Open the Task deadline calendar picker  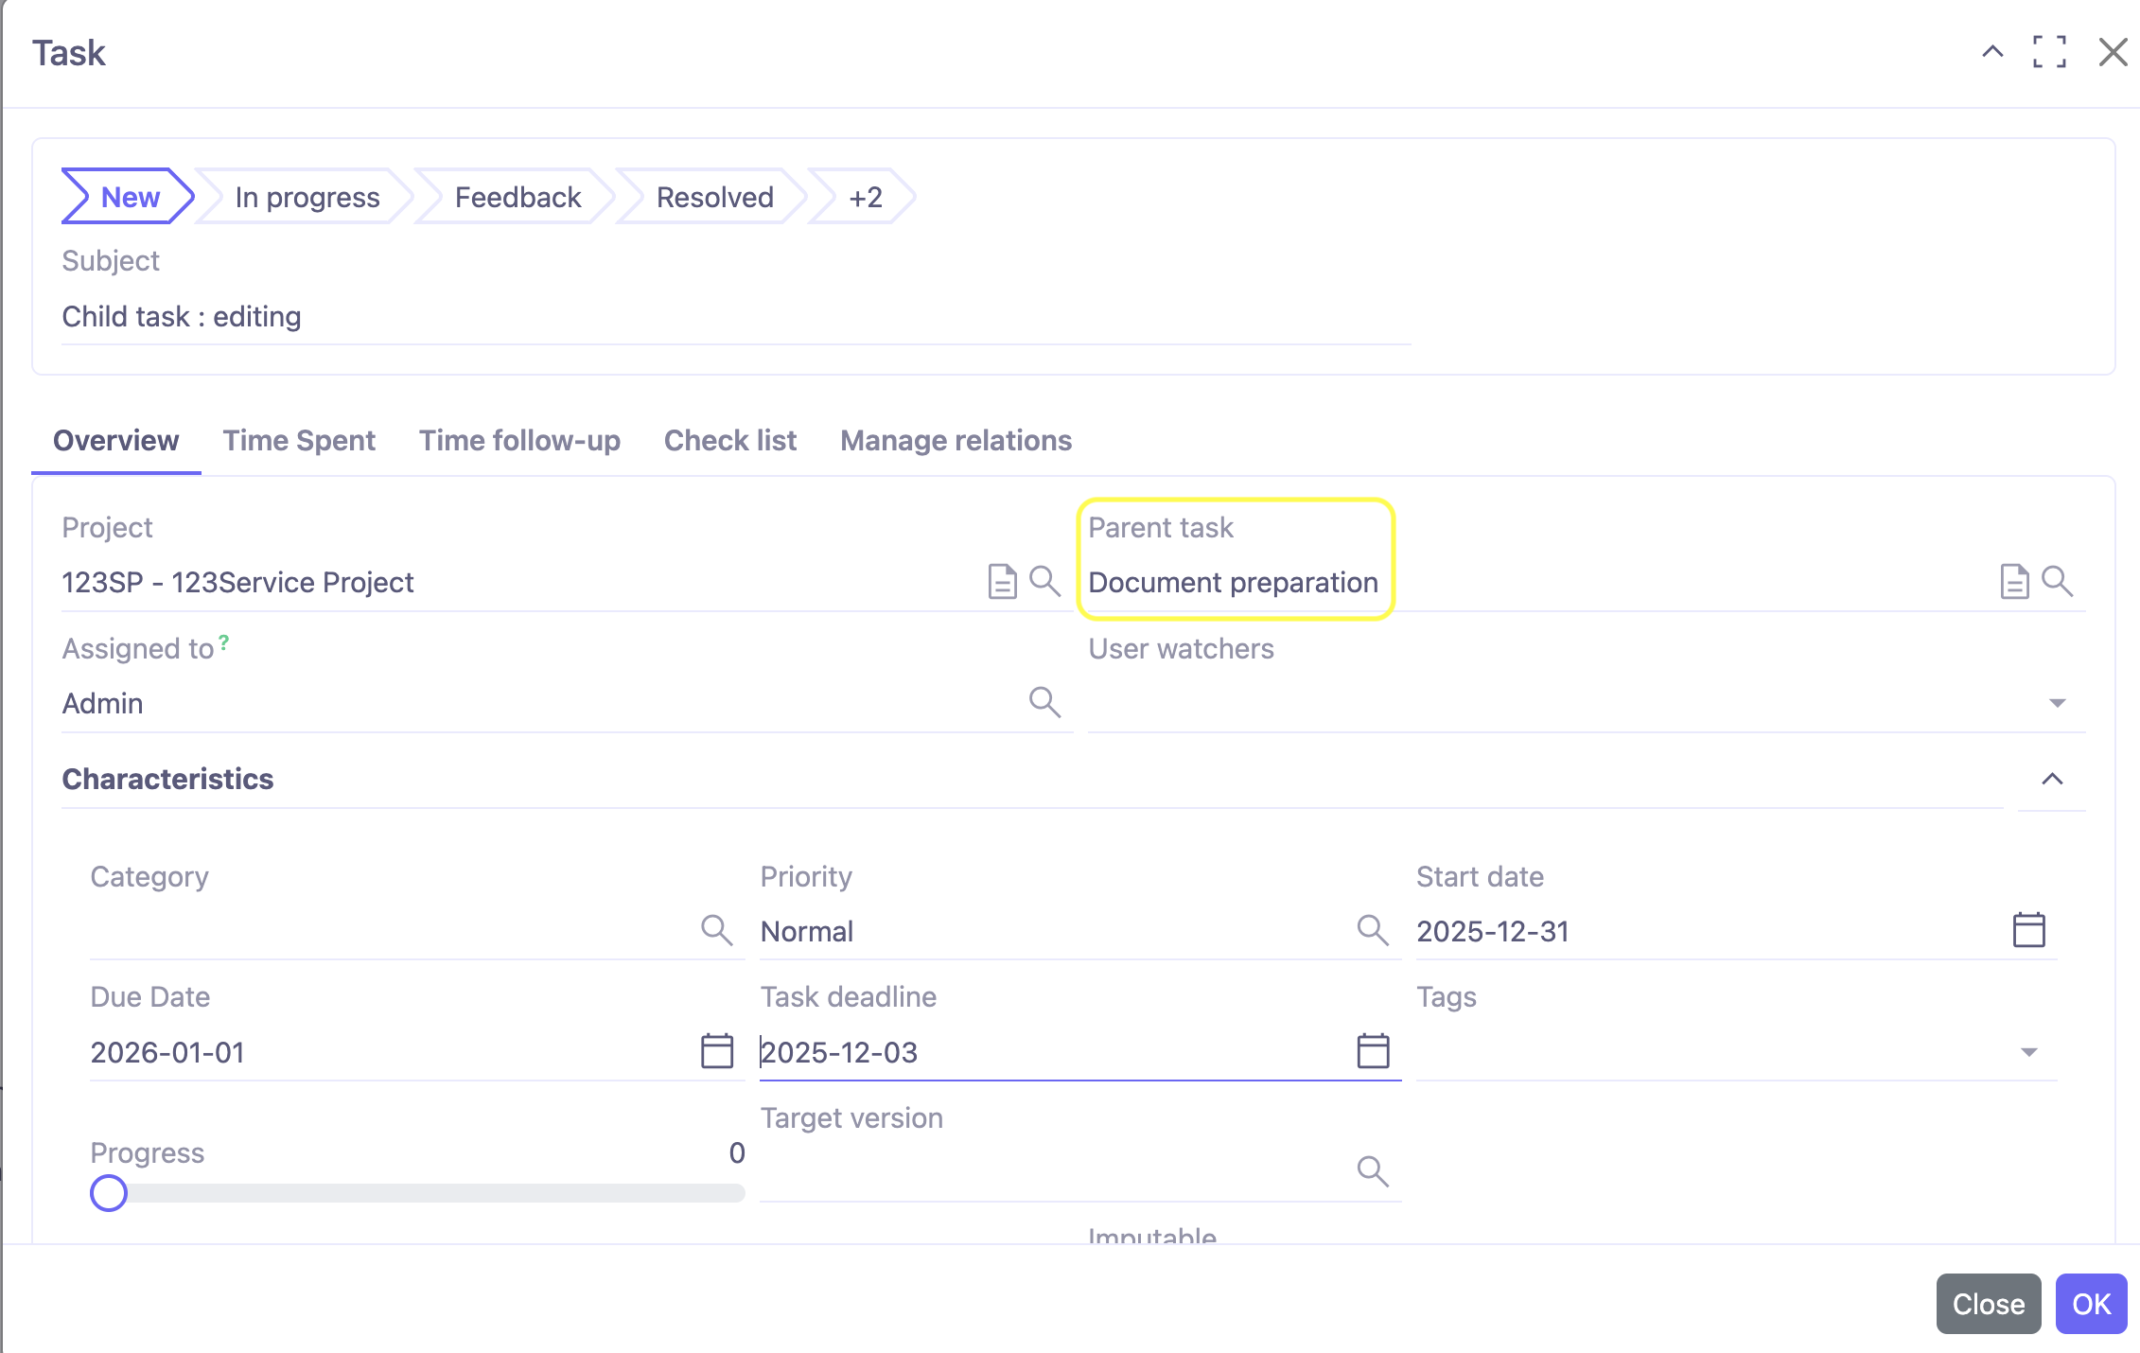click(x=1374, y=1050)
